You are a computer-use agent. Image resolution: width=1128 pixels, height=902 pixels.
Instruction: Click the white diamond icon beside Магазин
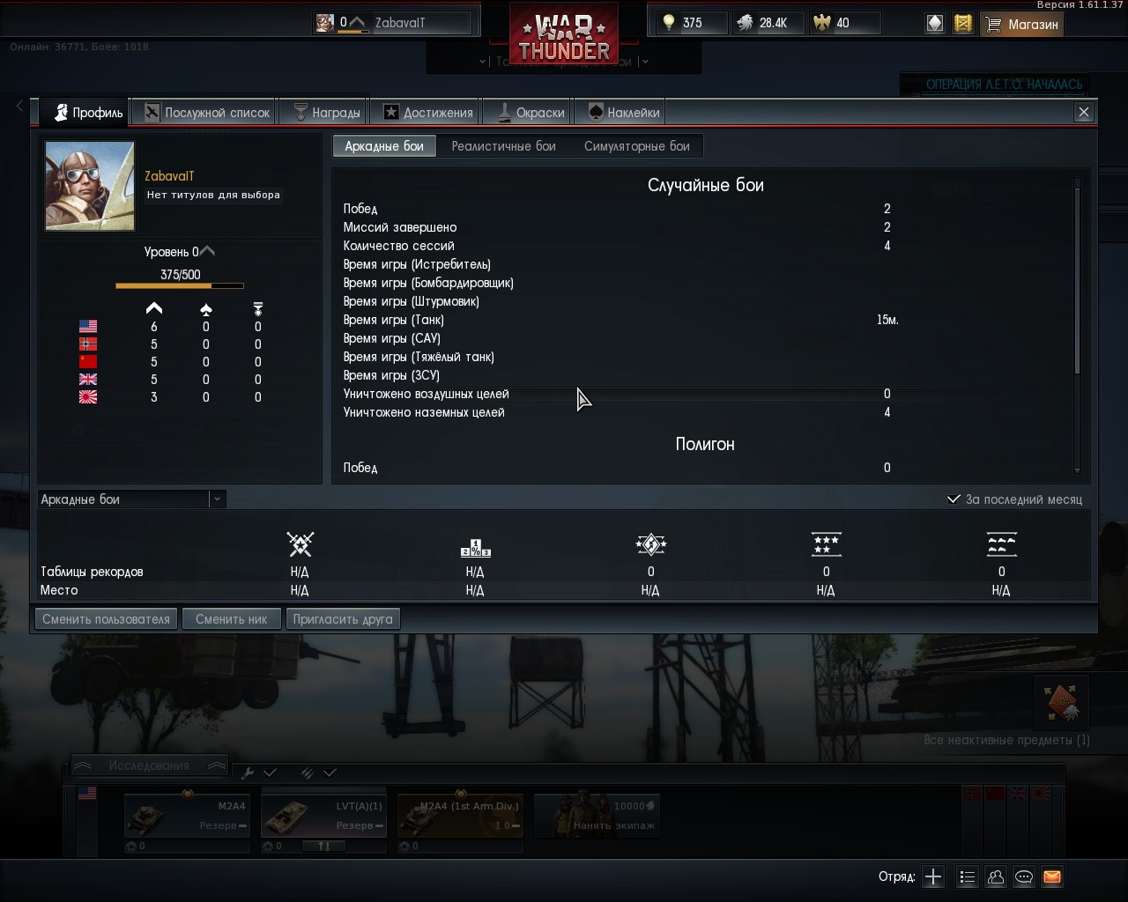tap(935, 24)
